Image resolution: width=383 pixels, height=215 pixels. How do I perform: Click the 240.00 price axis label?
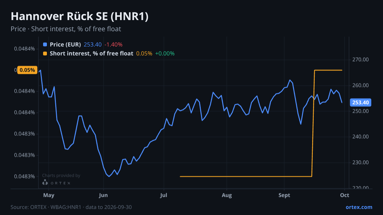pos(361,137)
